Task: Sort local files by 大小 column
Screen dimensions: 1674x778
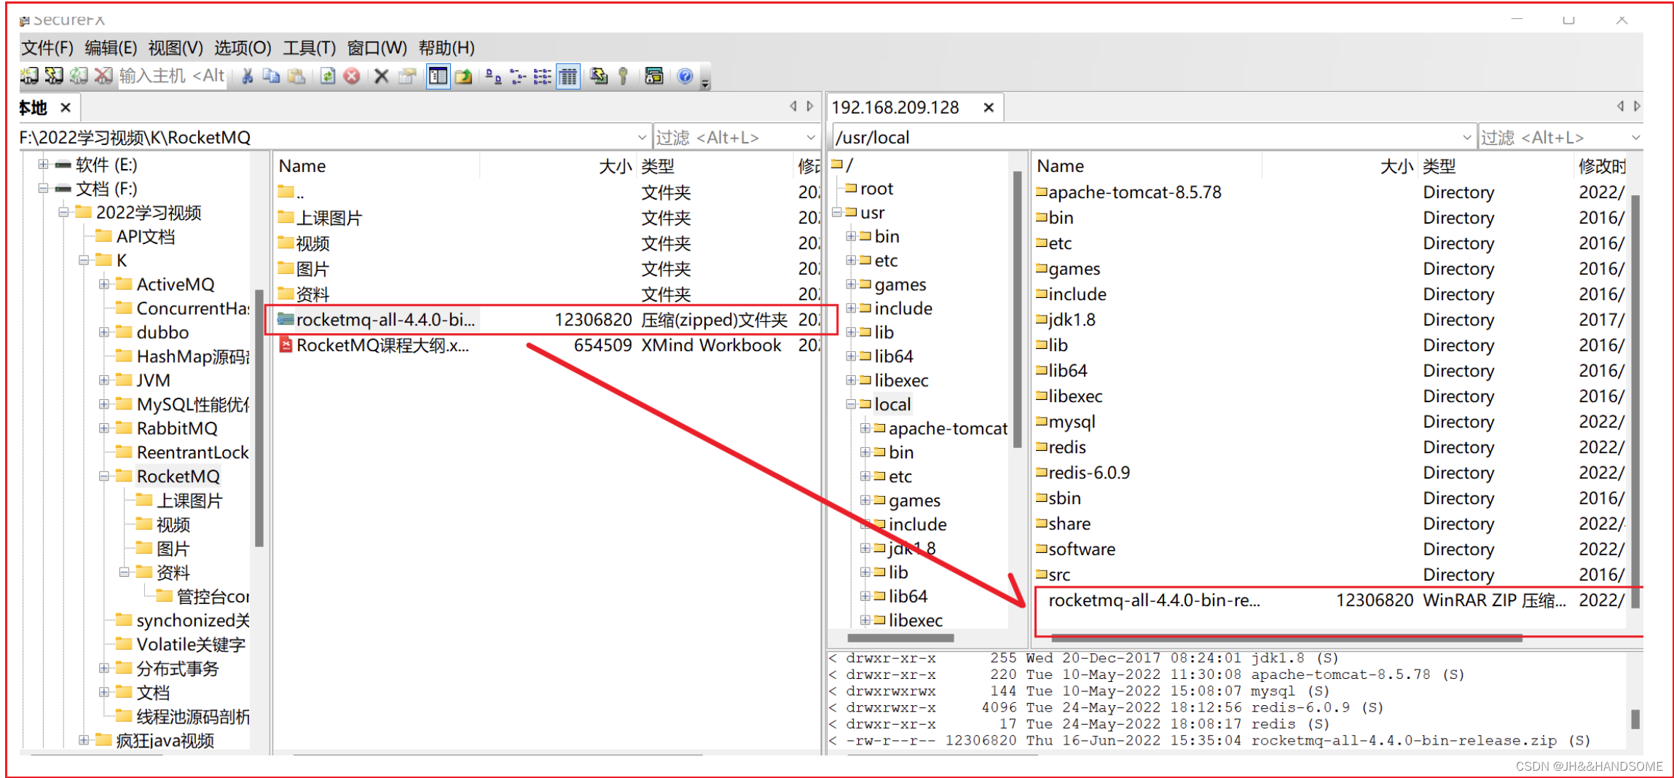Action: [x=557, y=166]
